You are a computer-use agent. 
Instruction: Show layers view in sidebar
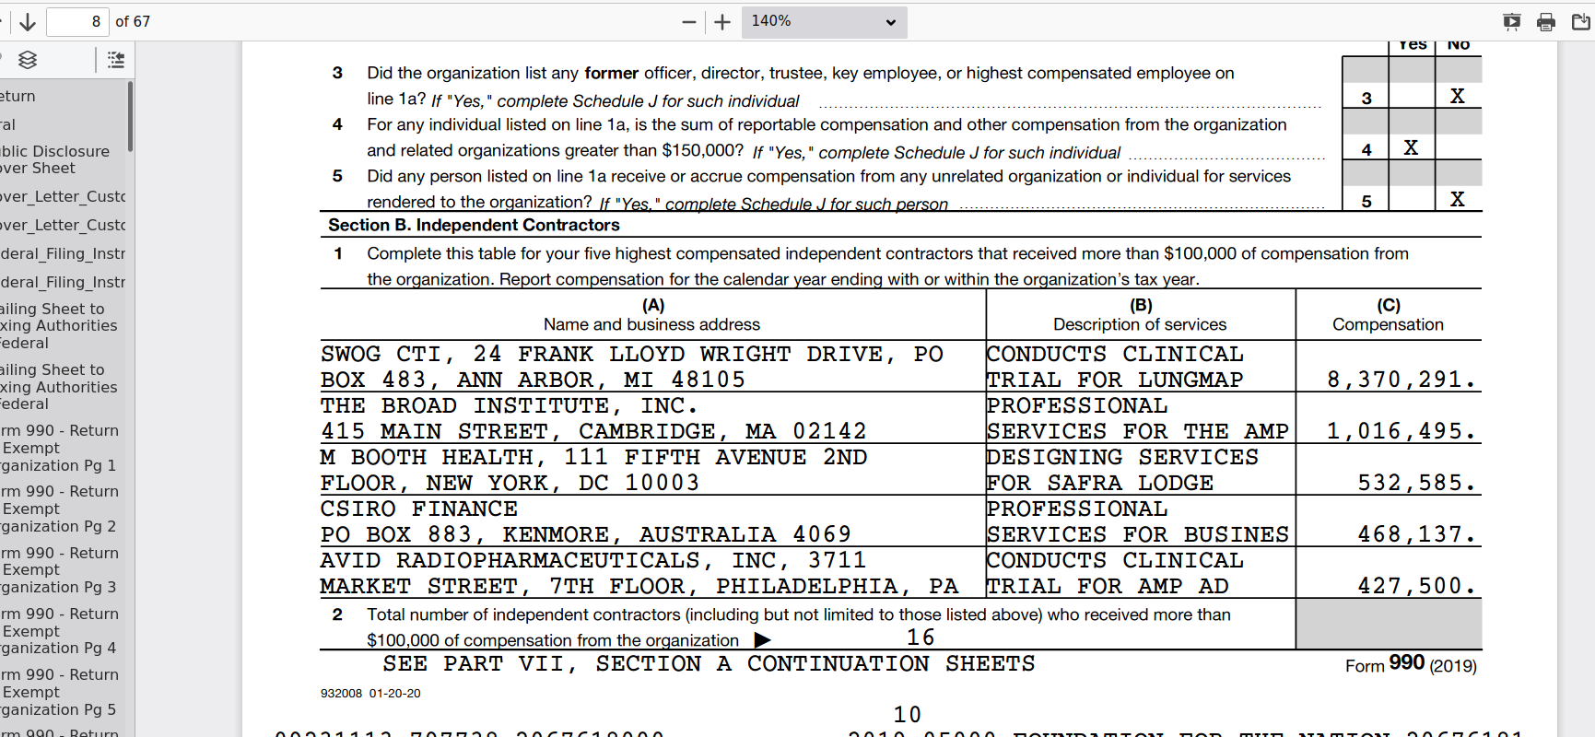point(28,60)
